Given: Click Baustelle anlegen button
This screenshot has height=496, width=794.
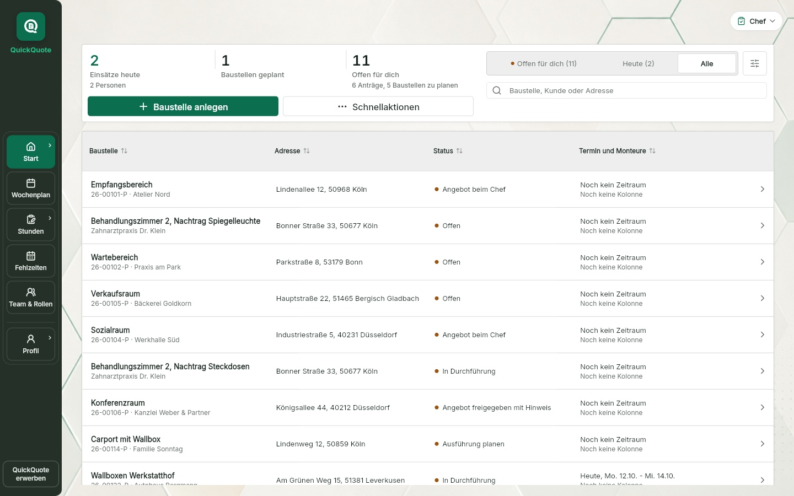Looking at the screenshot, I should (183, 106).
